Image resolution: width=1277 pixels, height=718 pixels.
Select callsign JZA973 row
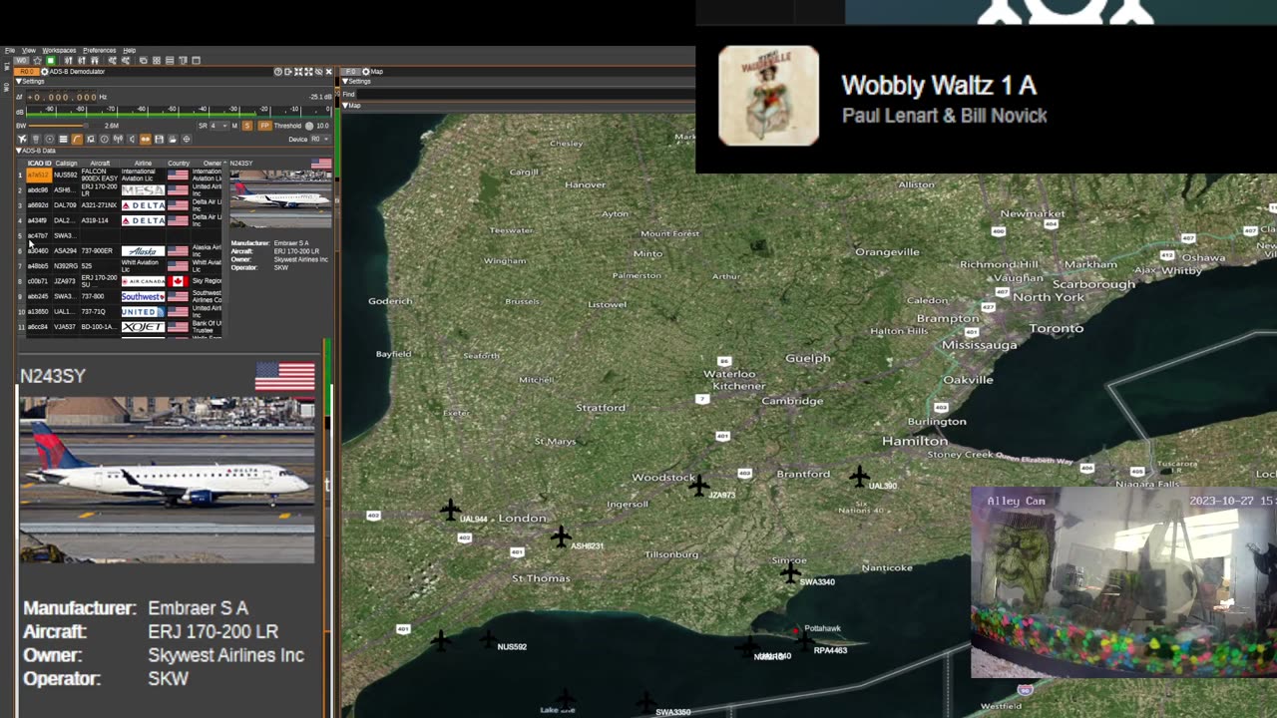[x=120, y=281]
